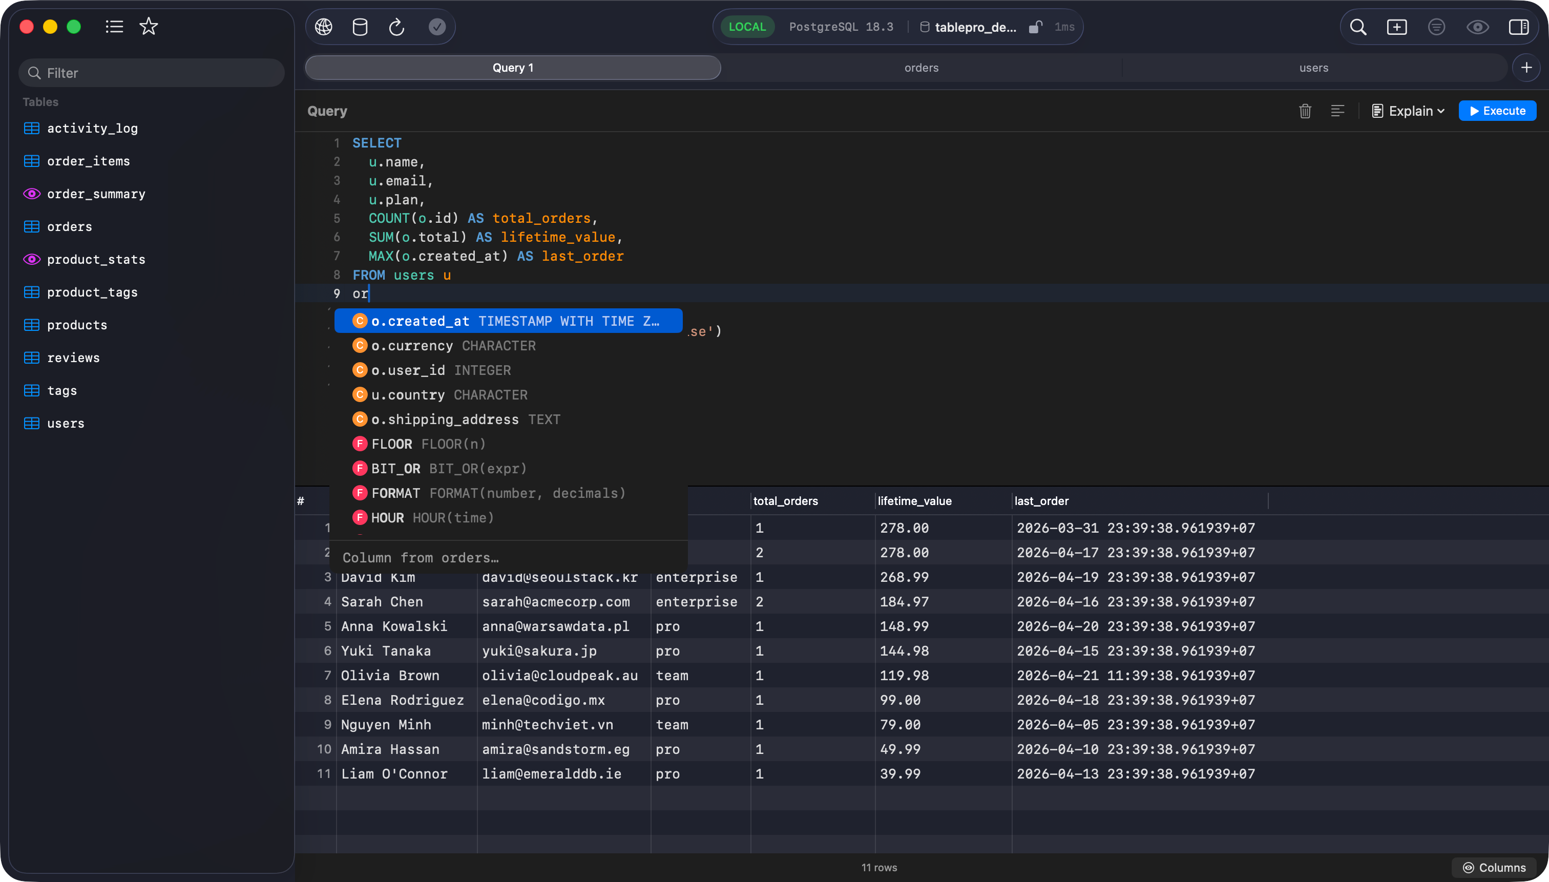Format the query via the align-lines icon

click(1337, 111)
